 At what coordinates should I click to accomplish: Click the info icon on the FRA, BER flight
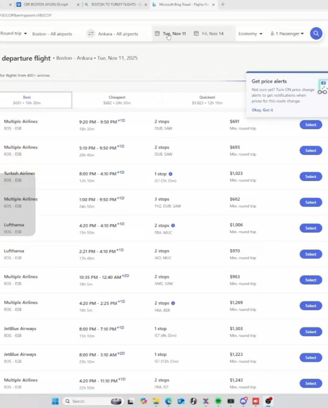point(173,303)
